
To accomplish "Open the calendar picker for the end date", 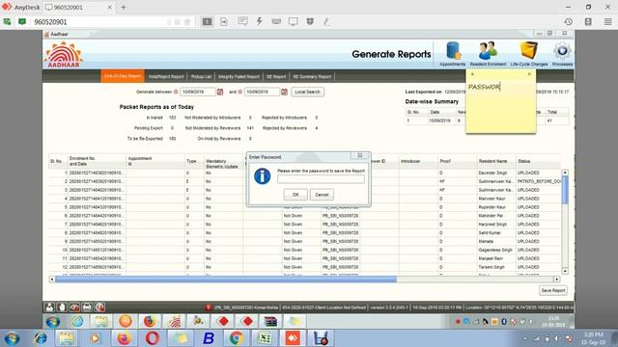I will pyautogui.click(x=284, y=92).
